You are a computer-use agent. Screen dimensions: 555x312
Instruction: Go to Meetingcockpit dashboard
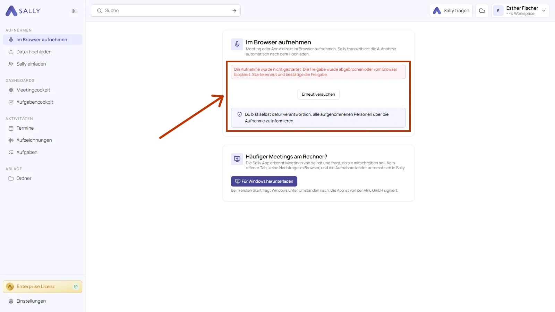click(x=42, y=90)
